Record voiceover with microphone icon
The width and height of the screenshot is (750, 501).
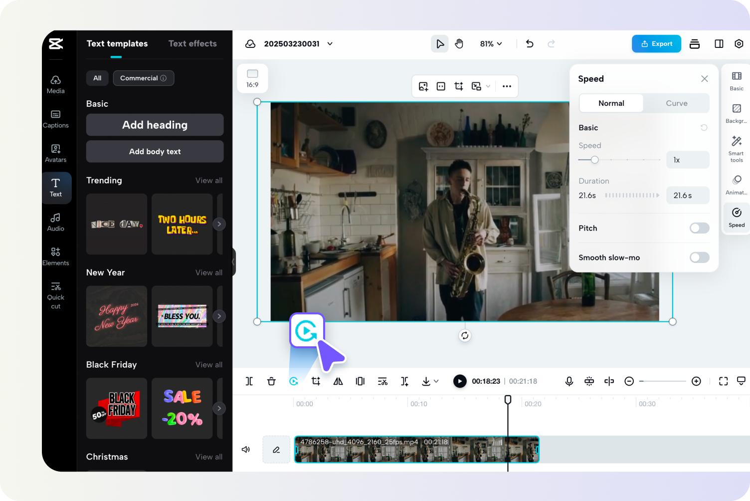pos(569,381)
